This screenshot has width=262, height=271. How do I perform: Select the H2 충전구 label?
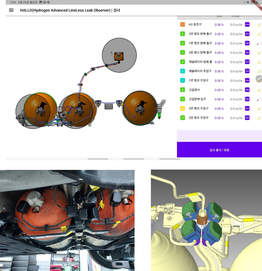[x=195, y=25]
